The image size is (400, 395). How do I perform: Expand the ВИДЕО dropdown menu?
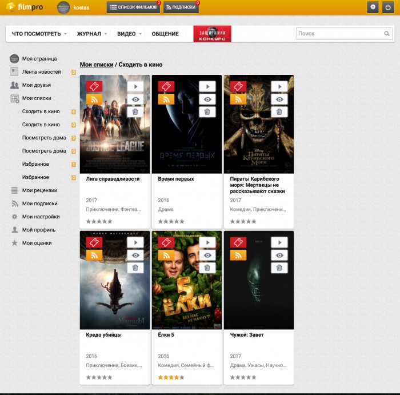(129, 34)
